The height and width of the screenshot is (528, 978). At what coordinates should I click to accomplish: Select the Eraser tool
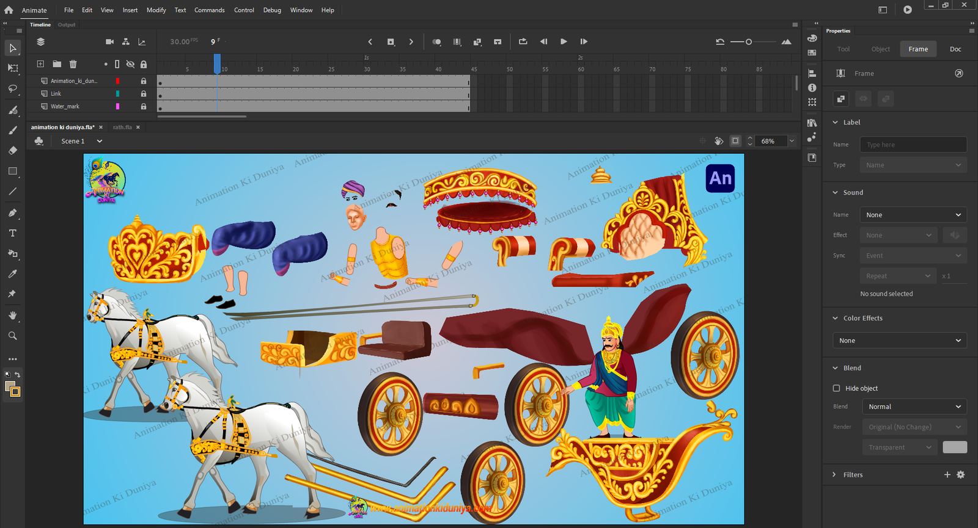tap(12, 150)
